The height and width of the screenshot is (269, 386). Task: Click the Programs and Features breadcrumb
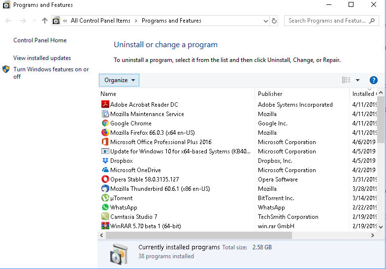click(x=171, y=21)
